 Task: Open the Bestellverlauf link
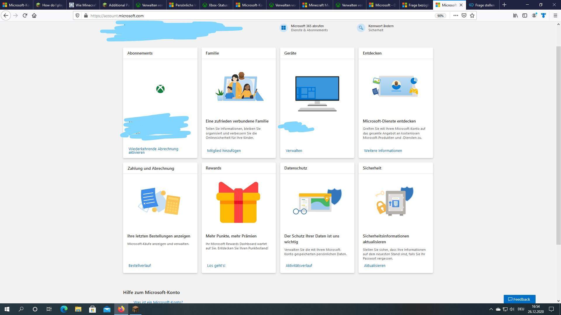140,266
